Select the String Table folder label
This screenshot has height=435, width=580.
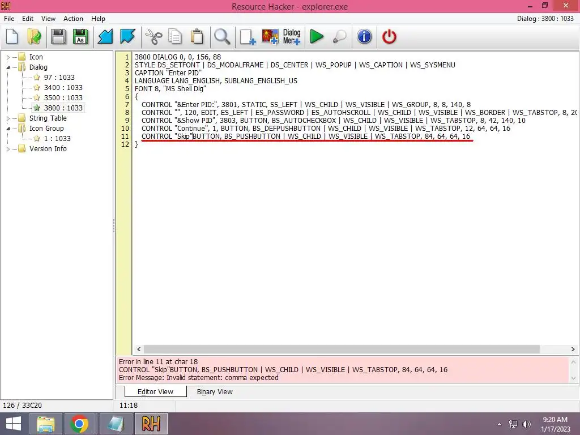coord(48,118)
